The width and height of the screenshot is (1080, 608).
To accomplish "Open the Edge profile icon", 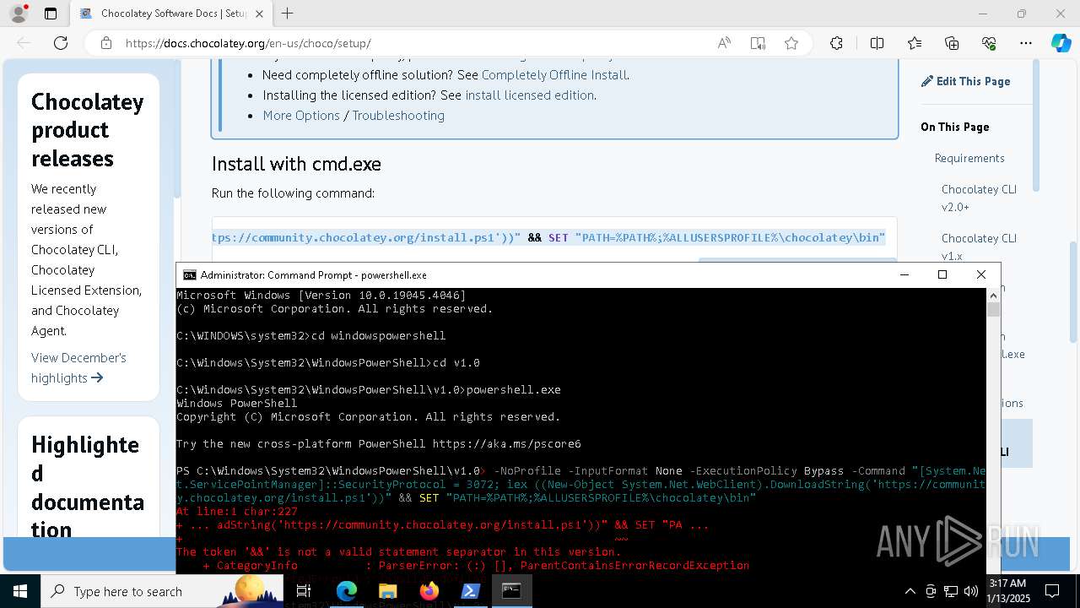I will coord(19,14).
